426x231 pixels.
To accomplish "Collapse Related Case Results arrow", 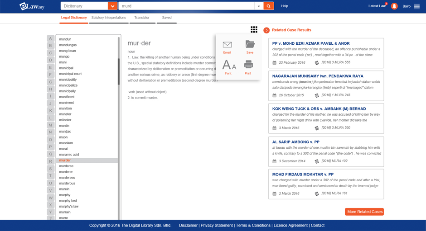I will (266, 30).
